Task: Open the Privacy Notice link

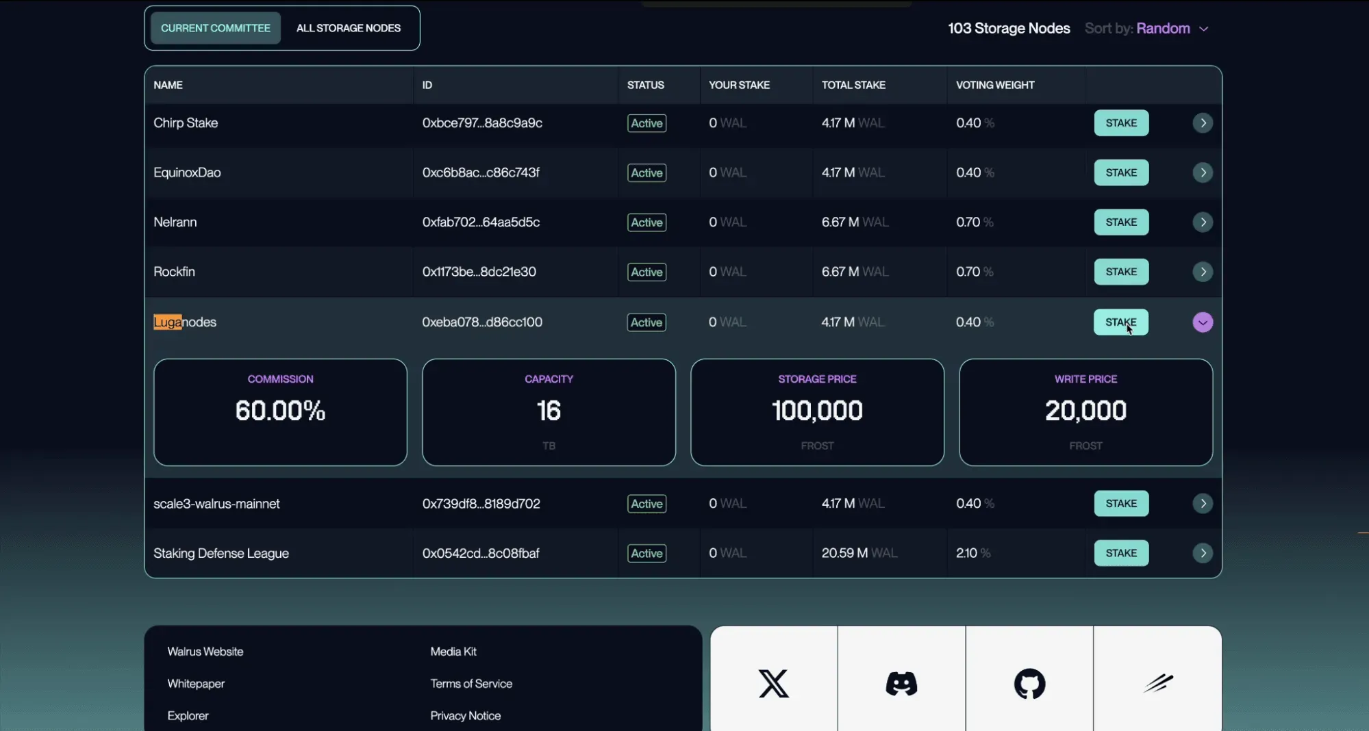Action: coord(466,715)
